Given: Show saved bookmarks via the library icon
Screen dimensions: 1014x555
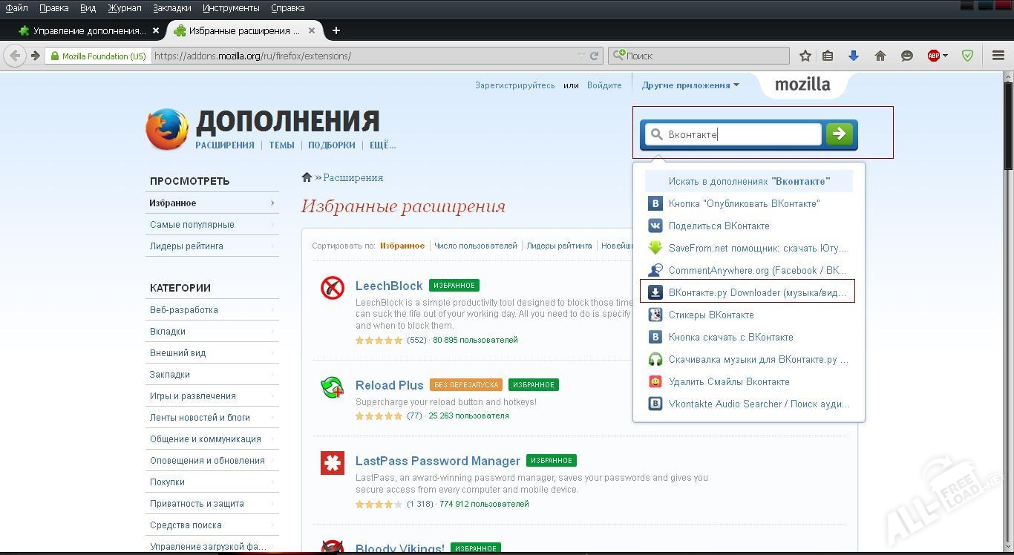Looking at the screenshot, I should 827,55.
